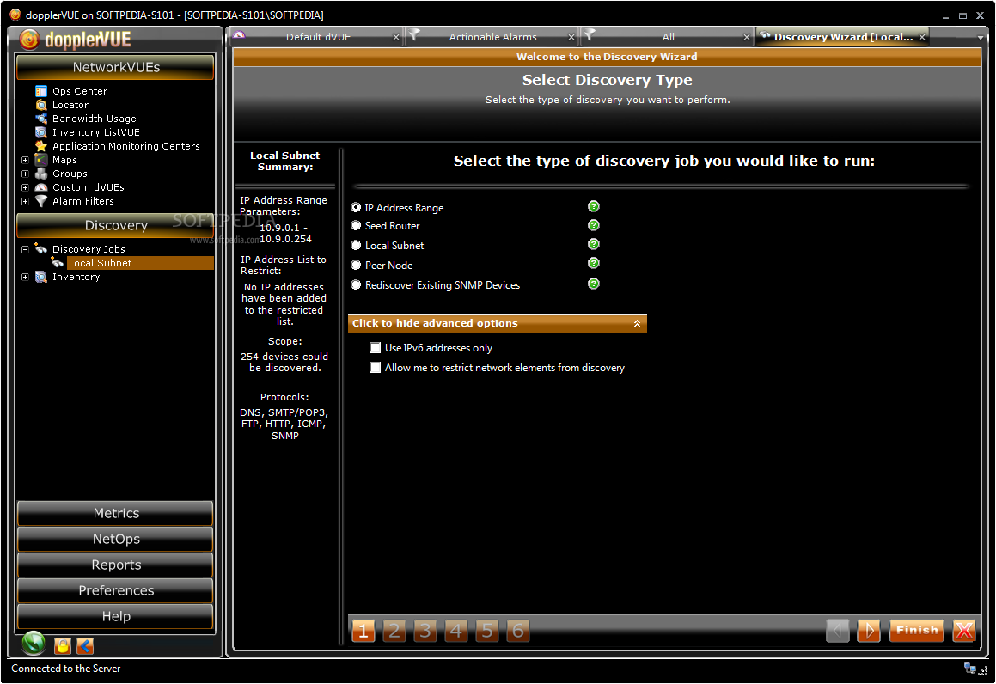Click the green phone connect icon
Viewport: 996px width, 684px height.
[x=34, y=644]
